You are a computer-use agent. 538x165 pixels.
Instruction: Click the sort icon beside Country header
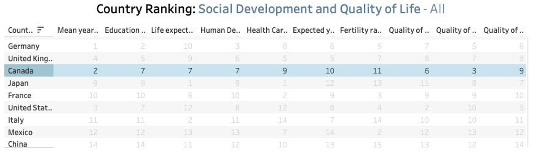click(x=40, y=30)
